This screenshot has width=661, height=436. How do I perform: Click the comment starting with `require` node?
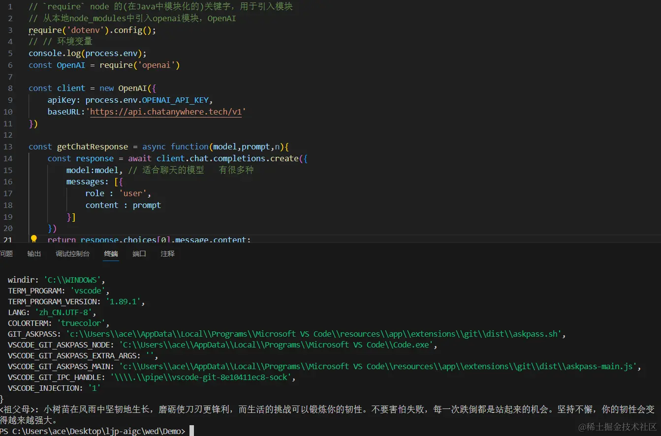[160, 7]
